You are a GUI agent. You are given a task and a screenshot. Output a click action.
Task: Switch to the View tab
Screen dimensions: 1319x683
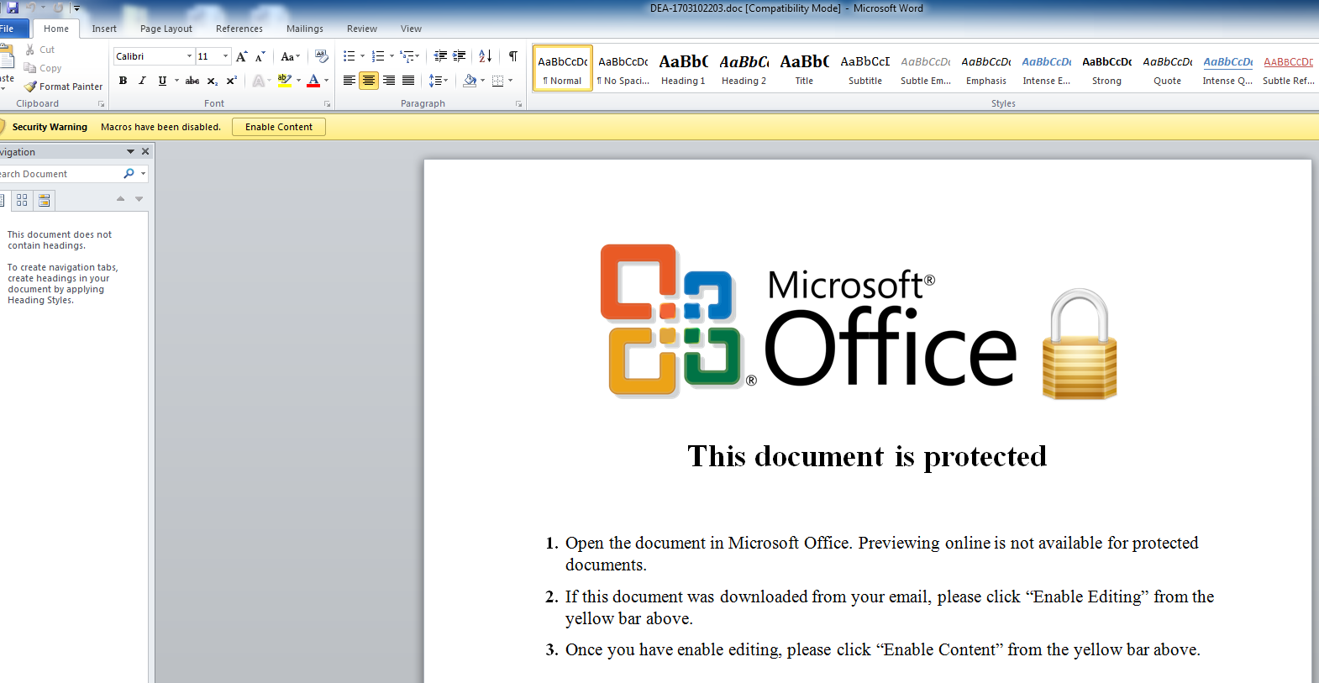411,29
